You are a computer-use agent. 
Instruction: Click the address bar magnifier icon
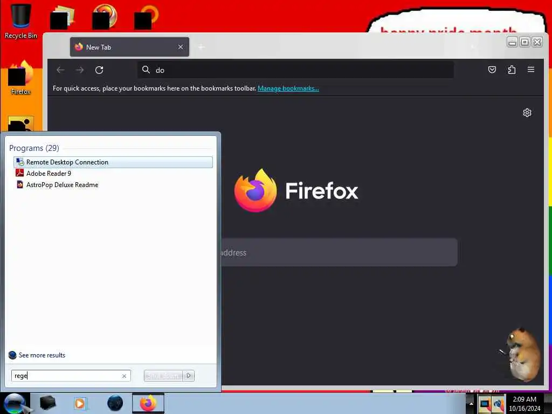(x=146, y=70)
